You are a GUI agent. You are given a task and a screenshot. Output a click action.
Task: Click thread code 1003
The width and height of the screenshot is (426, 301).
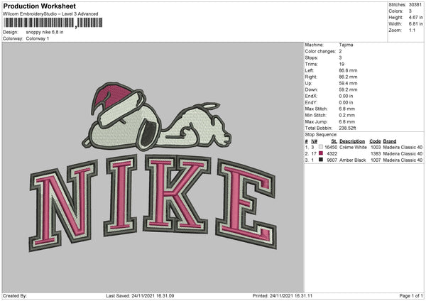376,147
